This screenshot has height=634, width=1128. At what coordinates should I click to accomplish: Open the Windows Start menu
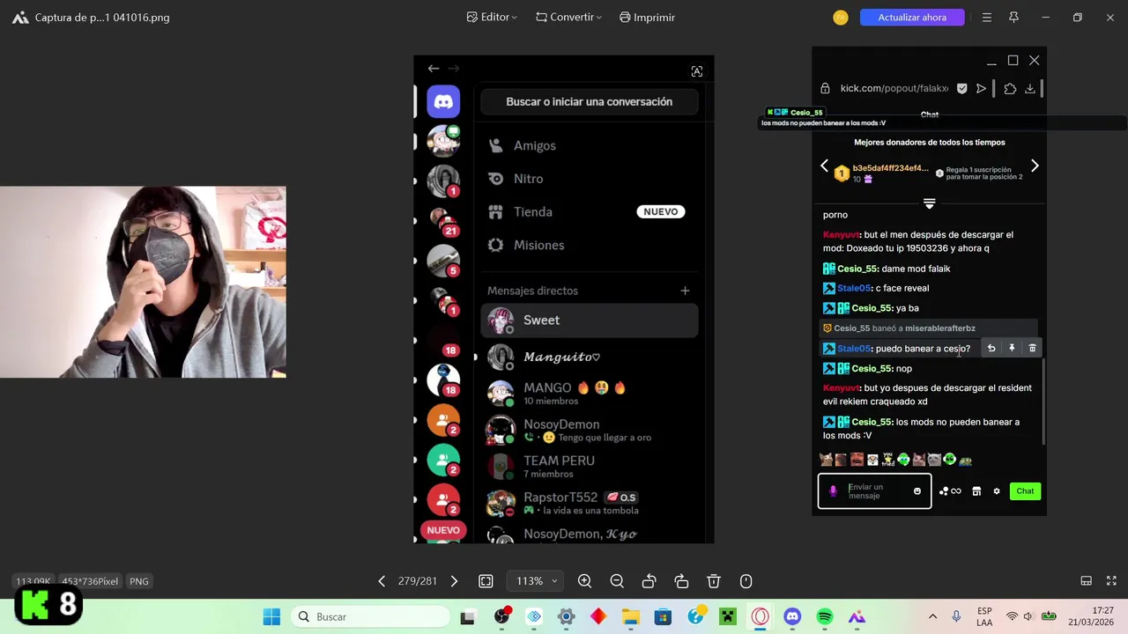click(x=271, y=617)
